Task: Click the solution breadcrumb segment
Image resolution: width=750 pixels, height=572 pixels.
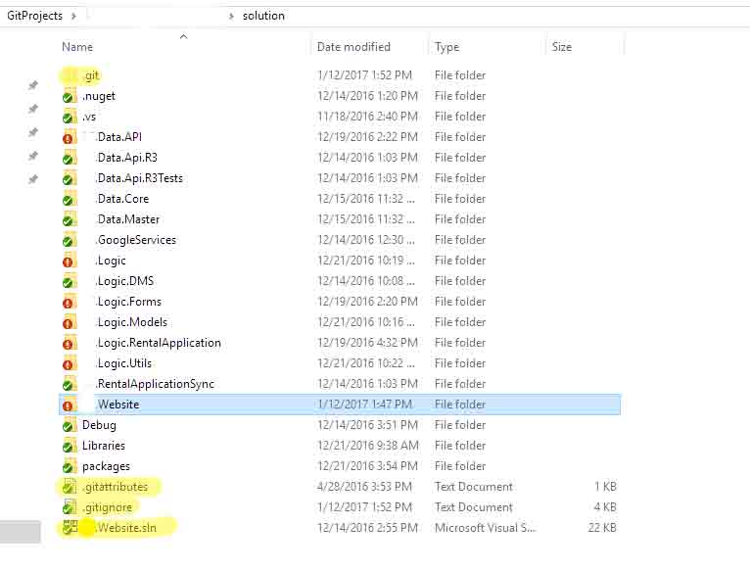Action: coord(263,16)
